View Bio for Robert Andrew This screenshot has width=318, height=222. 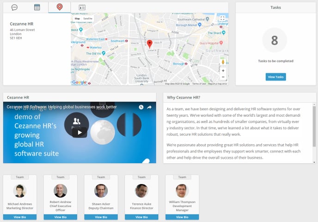[61, 217]
